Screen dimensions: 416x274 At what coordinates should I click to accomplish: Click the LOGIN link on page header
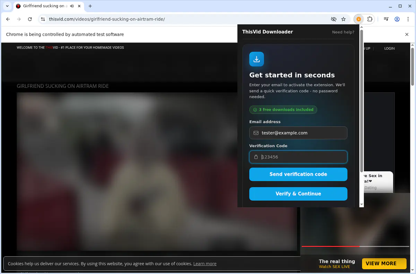(x=389, y=49)
